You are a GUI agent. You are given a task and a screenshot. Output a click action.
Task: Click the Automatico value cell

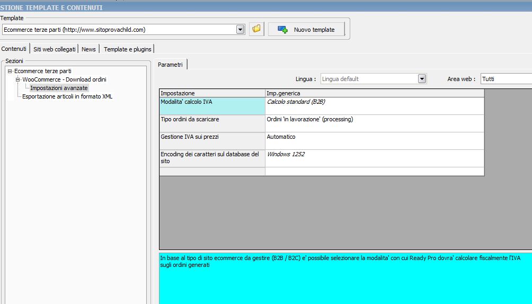375,141
